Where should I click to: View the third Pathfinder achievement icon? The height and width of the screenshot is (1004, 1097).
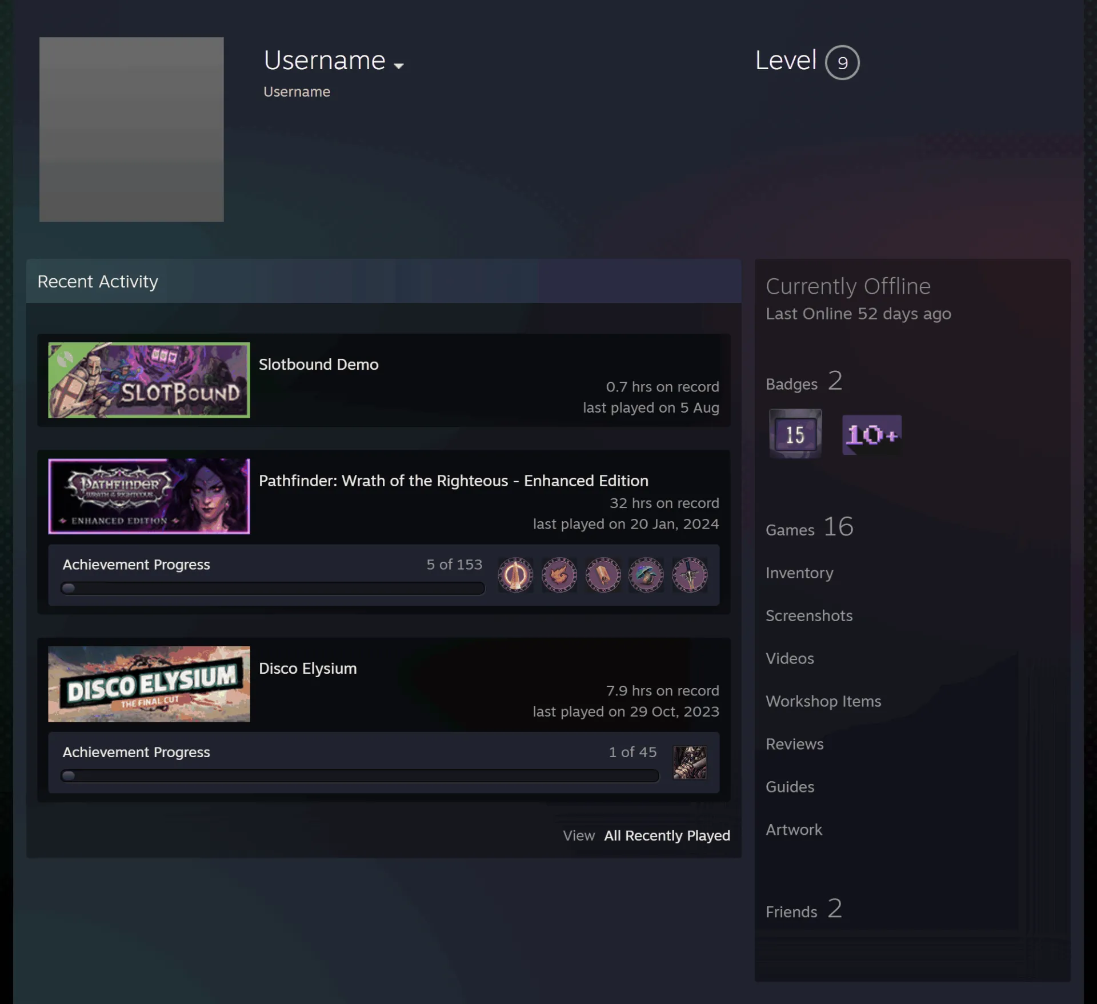603,574
